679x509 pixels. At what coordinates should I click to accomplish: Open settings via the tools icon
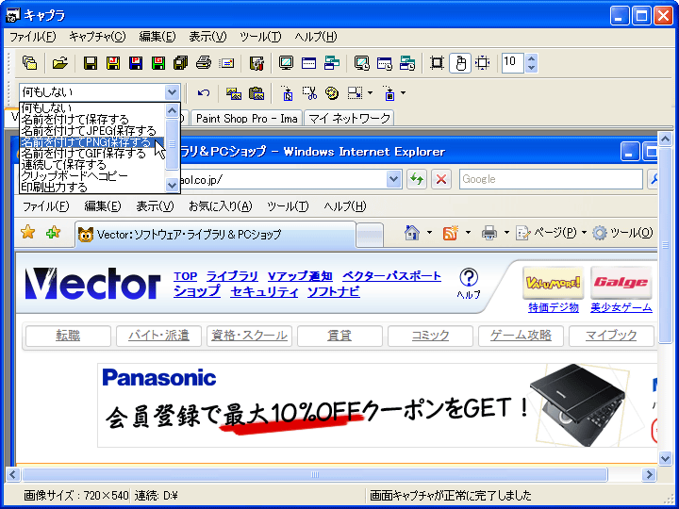(x=257, y=63)
